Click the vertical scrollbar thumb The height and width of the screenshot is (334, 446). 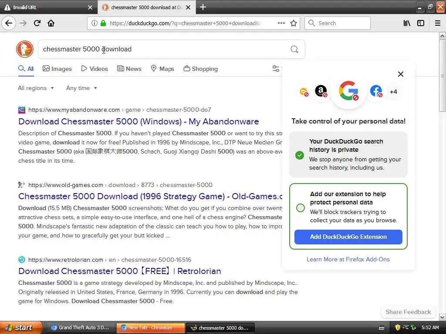pos(443,76)
